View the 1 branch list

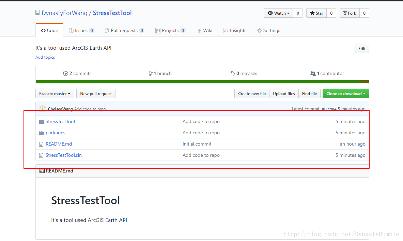[160, 73]
